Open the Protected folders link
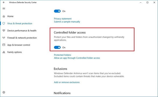158x97 pixels. [x=62, y=55]
